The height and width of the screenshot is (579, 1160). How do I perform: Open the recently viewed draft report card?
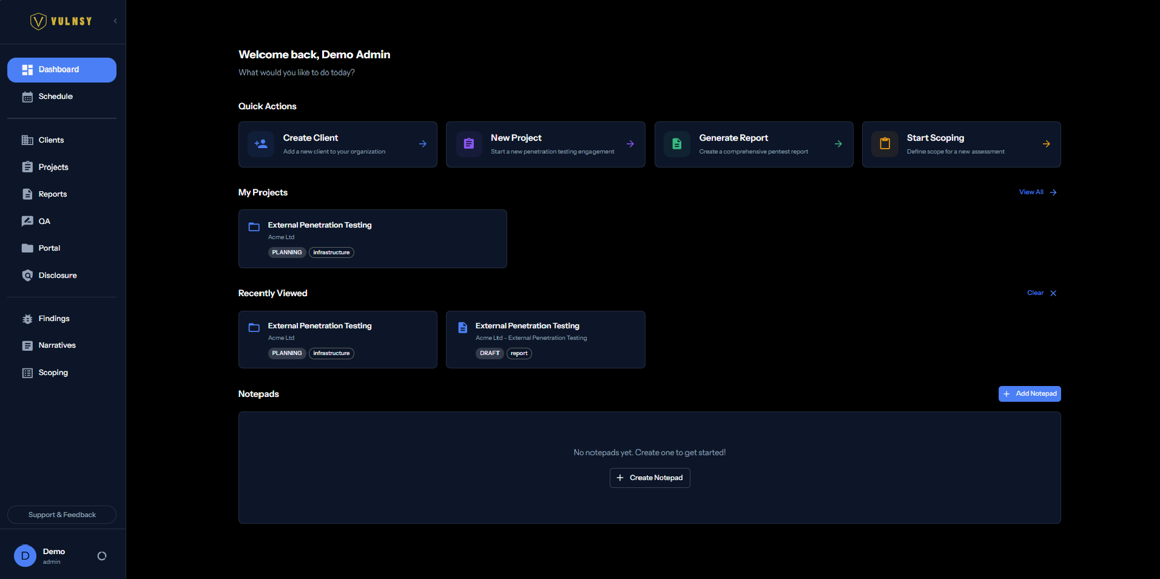545,340
